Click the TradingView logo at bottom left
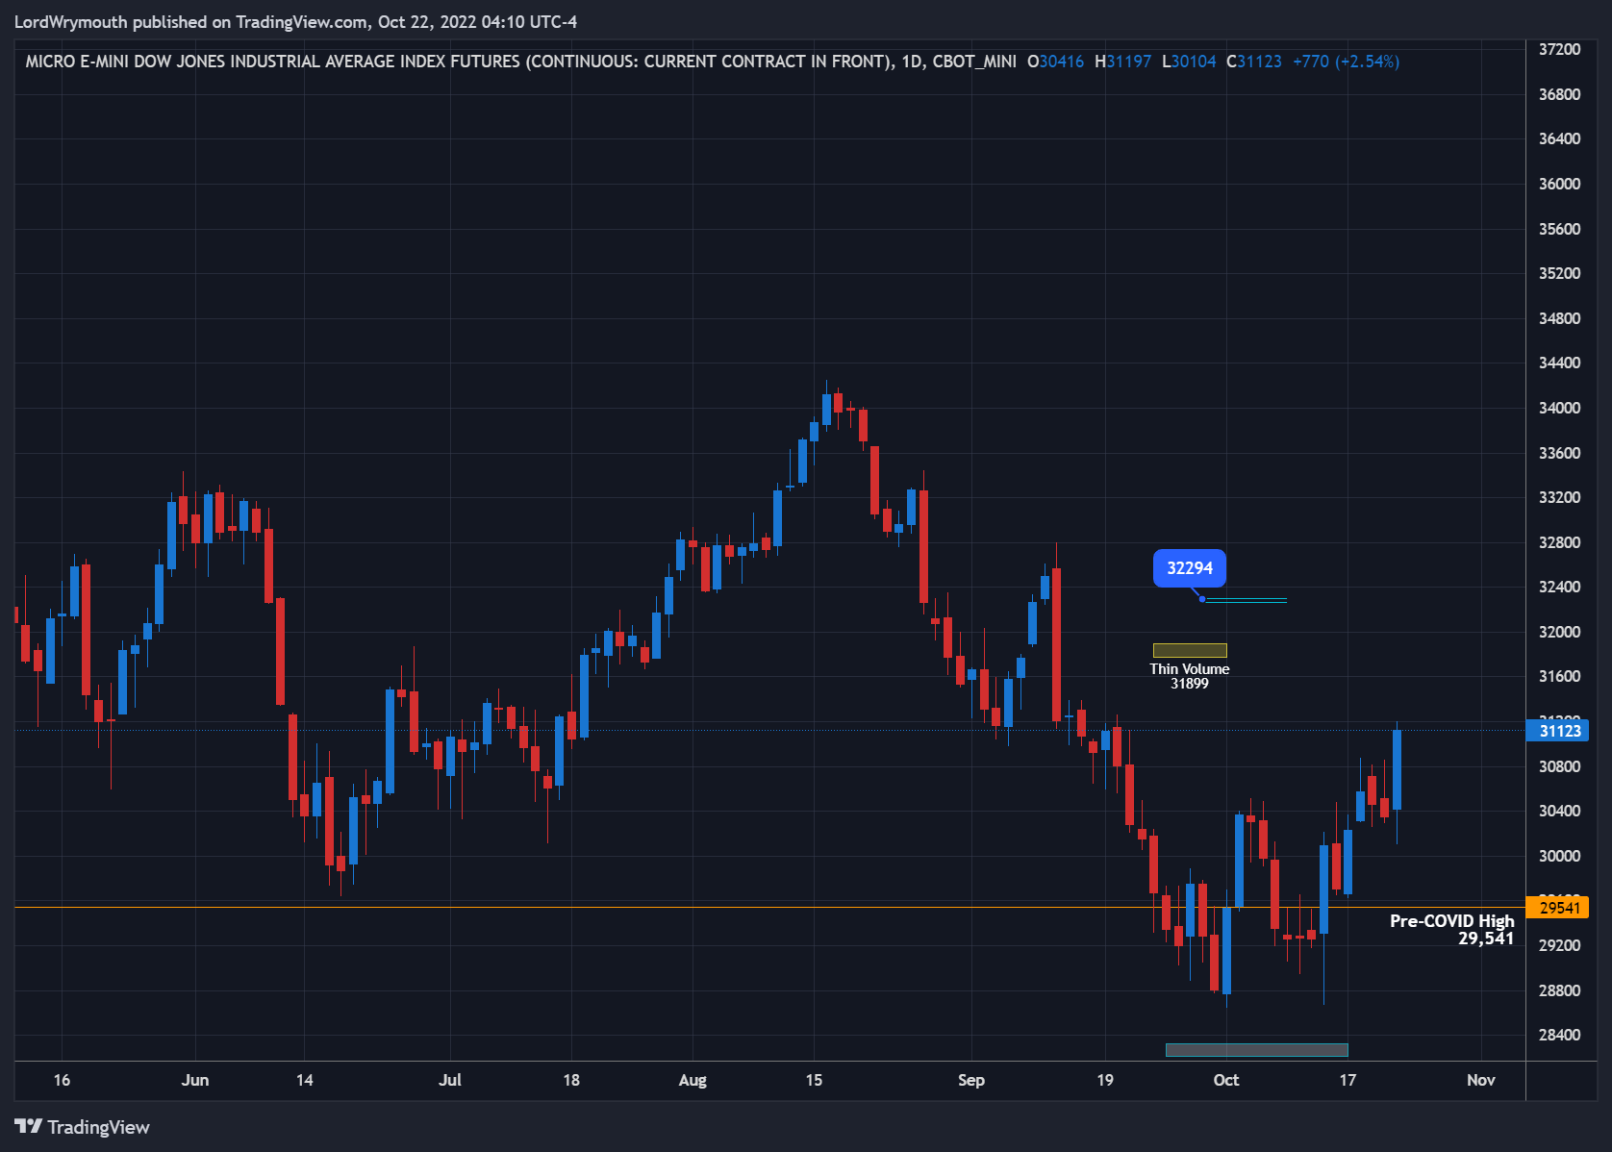 click(82, 1127)
